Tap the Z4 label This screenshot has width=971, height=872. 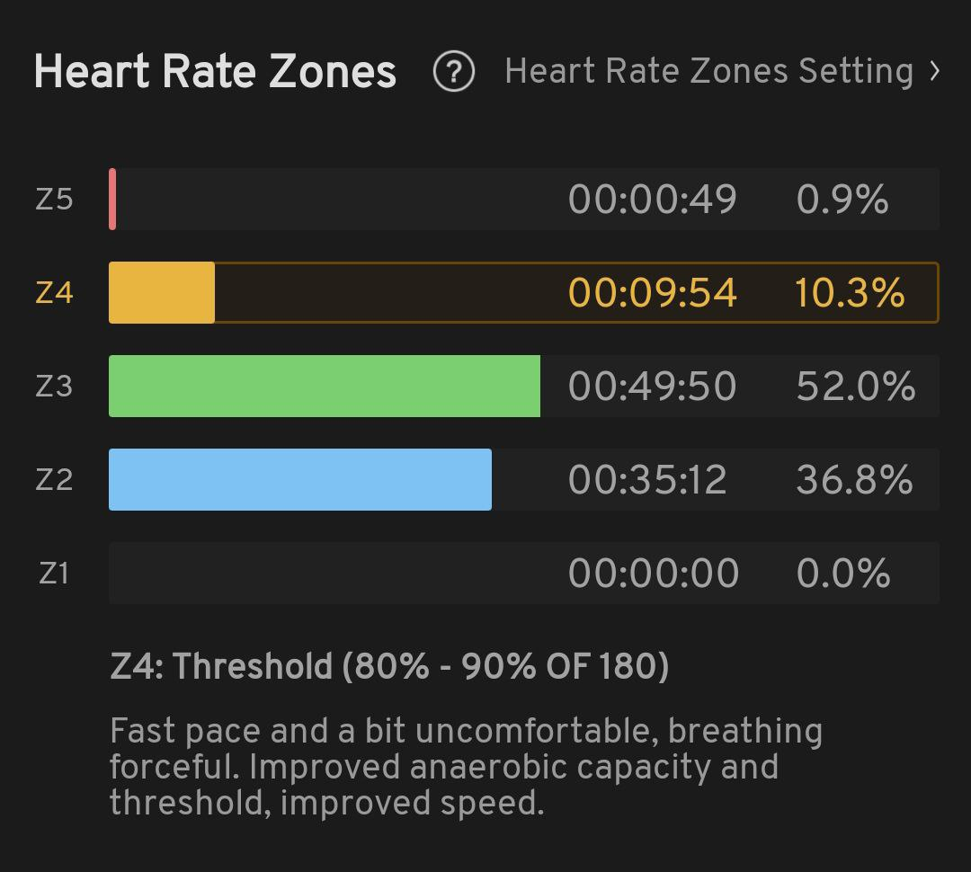click(x=54, y=293)
